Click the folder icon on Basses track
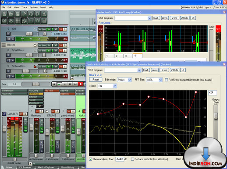227x169 pixels. point(35,45)
